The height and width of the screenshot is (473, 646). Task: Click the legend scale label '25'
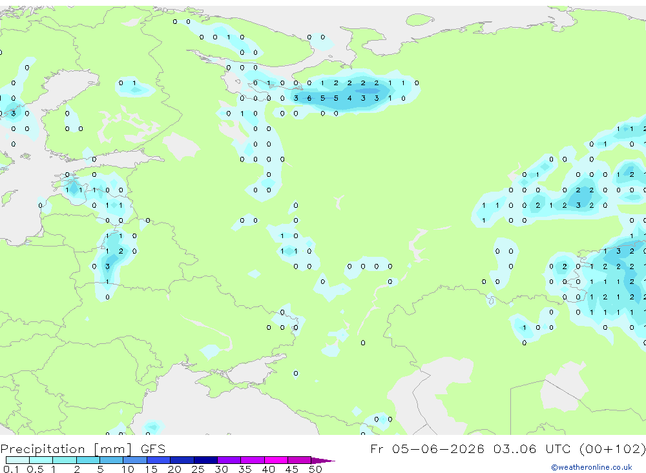click(x=198, y=469)
